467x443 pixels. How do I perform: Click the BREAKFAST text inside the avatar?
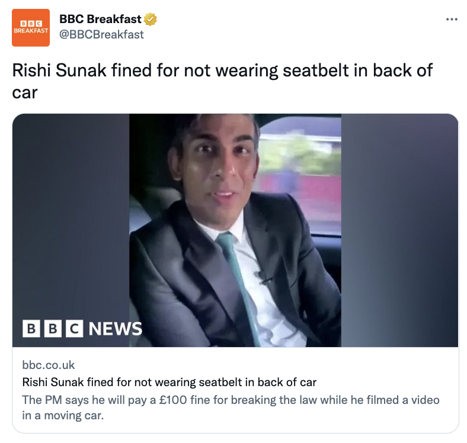31,31
